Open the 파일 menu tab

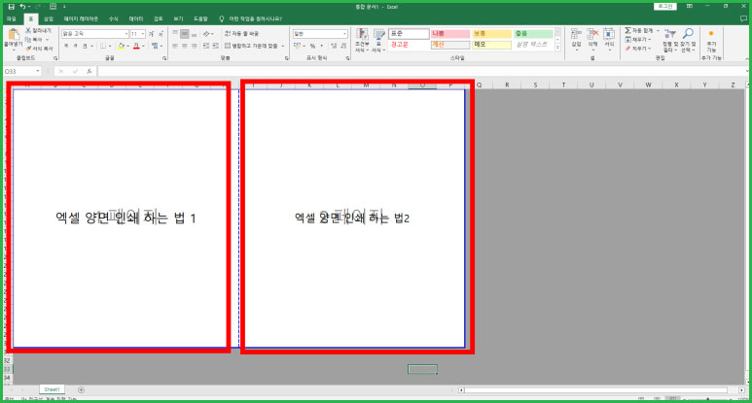click(11, 18)
